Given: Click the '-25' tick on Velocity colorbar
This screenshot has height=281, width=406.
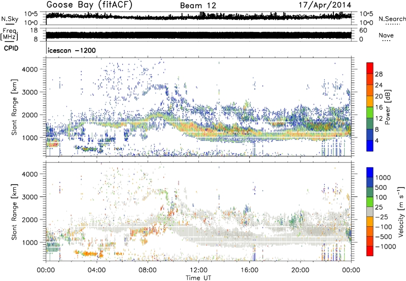Looking at the screenshot, I should point(382,217).
